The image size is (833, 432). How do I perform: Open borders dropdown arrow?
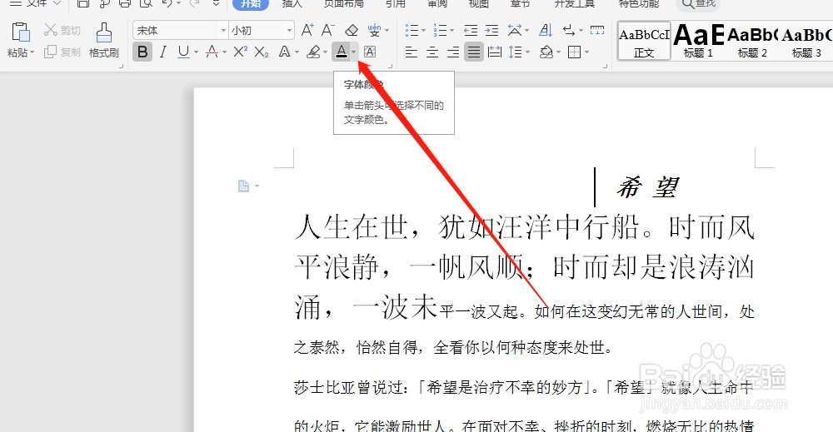click(586, 52)
